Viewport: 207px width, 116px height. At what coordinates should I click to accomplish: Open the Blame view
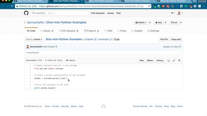pyautogui.click(x=150, y=60)
